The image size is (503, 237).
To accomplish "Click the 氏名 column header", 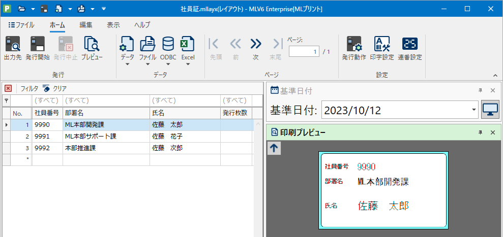I will (x=185, y=113).
